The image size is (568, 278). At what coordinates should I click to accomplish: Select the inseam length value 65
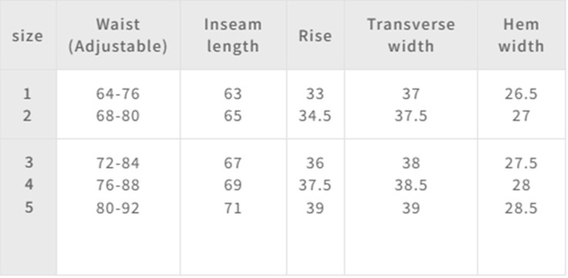point(233,116)
